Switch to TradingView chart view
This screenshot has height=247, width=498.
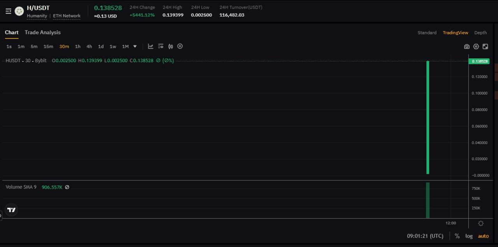pos(456,33)
